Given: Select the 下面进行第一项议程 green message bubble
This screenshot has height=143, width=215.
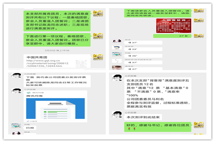Looking at the screenshot, I should (57, 40).
